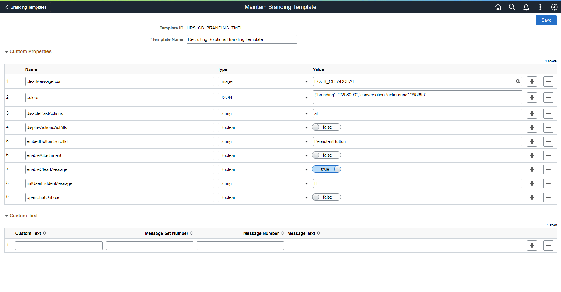Collapse the Custom Text section
561x292 pixels.
click(x=21, y=216)
